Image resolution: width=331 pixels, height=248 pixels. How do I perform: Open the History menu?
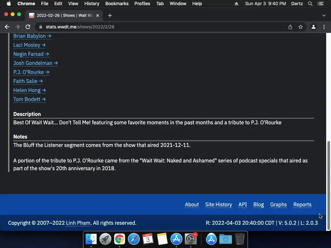coord(92,4)
